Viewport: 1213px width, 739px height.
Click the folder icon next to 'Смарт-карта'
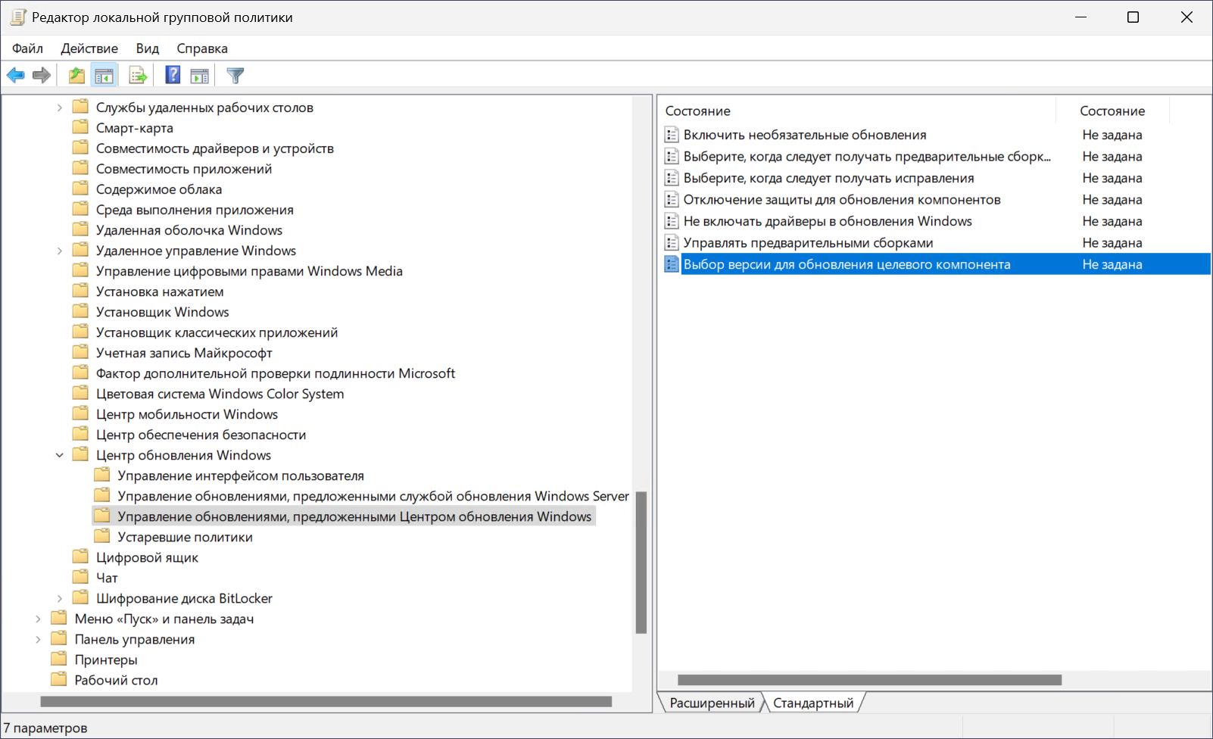(80, 127)
